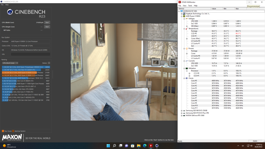The image size is (265, 149).
Task: Open Task View from the taskbar
Action: [x=121, y=146]
